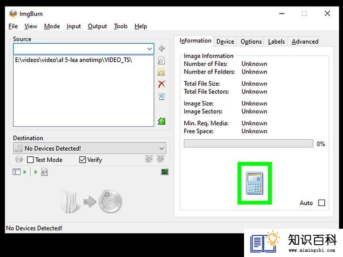Enable the Test Mode checkbox
This screenshot has width=343, height=257.
click(x=30, y=160)
